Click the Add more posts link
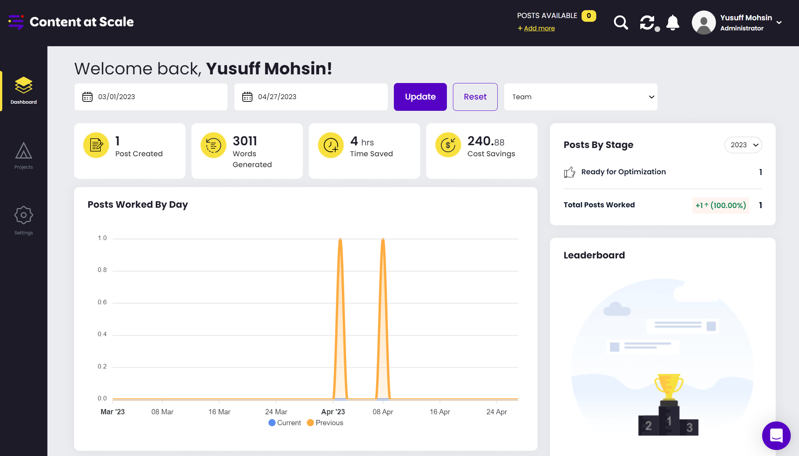799x456 pixels. [x=539, y=28]
